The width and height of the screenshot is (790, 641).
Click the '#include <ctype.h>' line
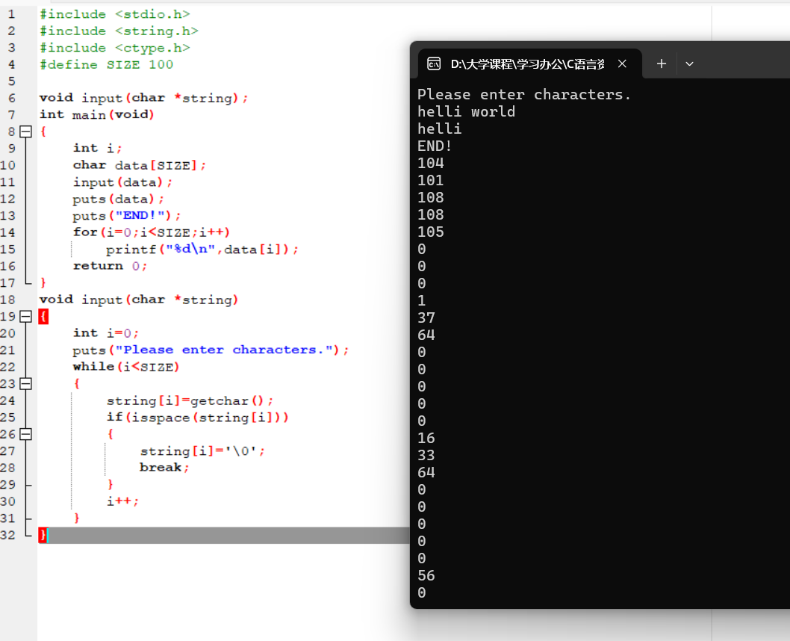coord(115,48)
